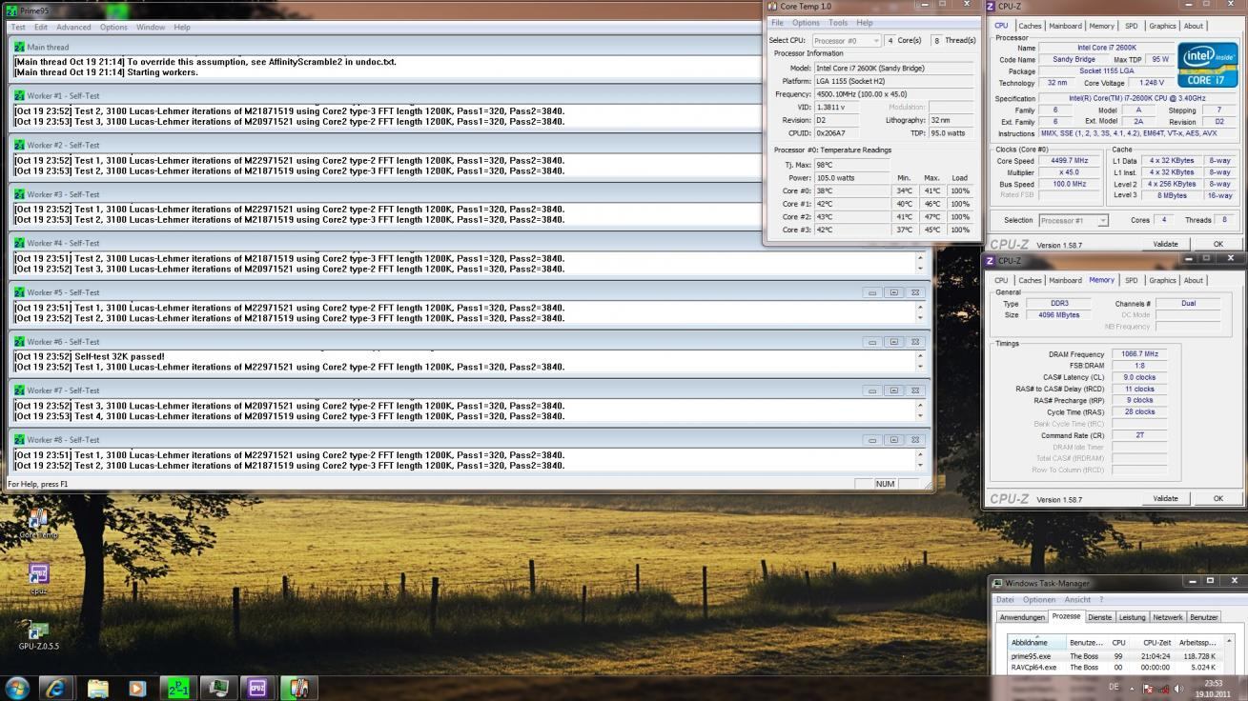The width and height of the screenshot is (1248, 701).
Task: Click Task-Manager title bar icon
Action: click(x=997, y=583)
